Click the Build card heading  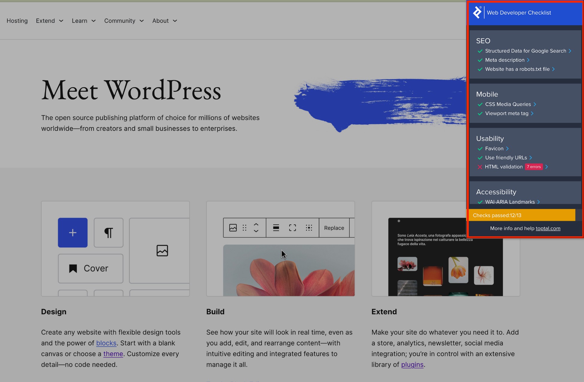215,312
